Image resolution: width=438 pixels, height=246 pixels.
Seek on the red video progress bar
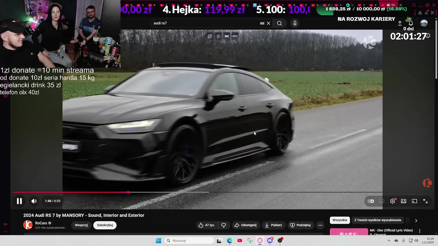point(70,192)
